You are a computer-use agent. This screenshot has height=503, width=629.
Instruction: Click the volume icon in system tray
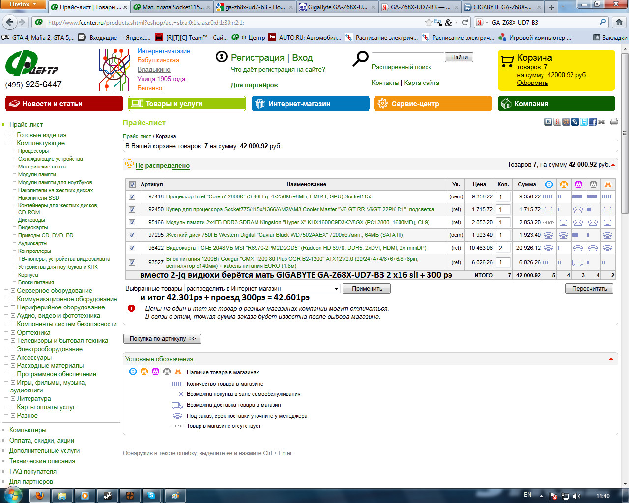(x=577, y=496)
